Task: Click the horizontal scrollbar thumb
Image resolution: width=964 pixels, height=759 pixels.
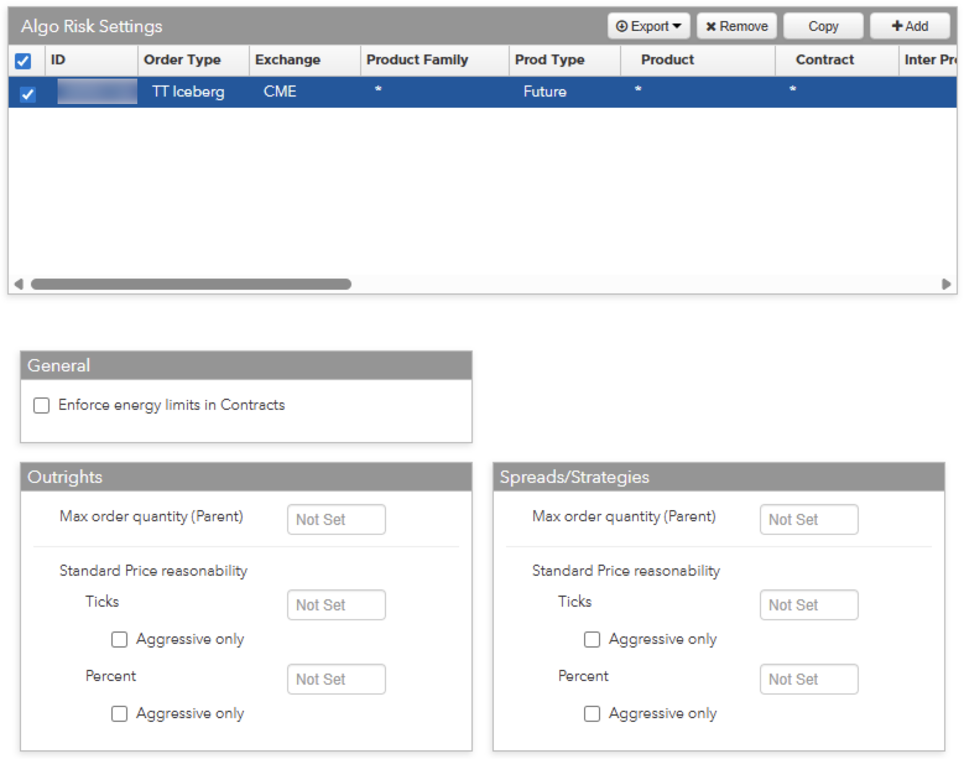Action: 191,284
